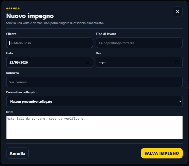Click the Cliente input field

coord(49,43)
